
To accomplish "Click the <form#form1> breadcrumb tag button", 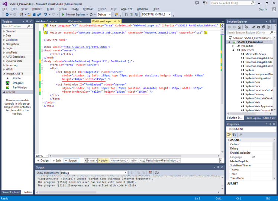I will (x=120, y=160).
